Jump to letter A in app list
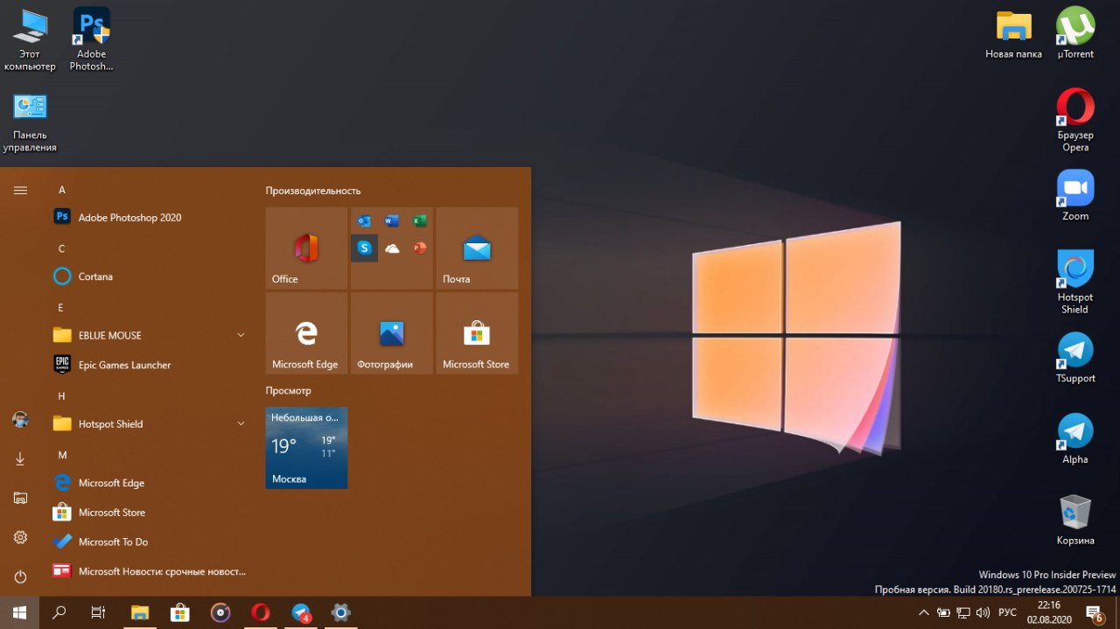Screen dimensions: 1120x629 point(62,190)
